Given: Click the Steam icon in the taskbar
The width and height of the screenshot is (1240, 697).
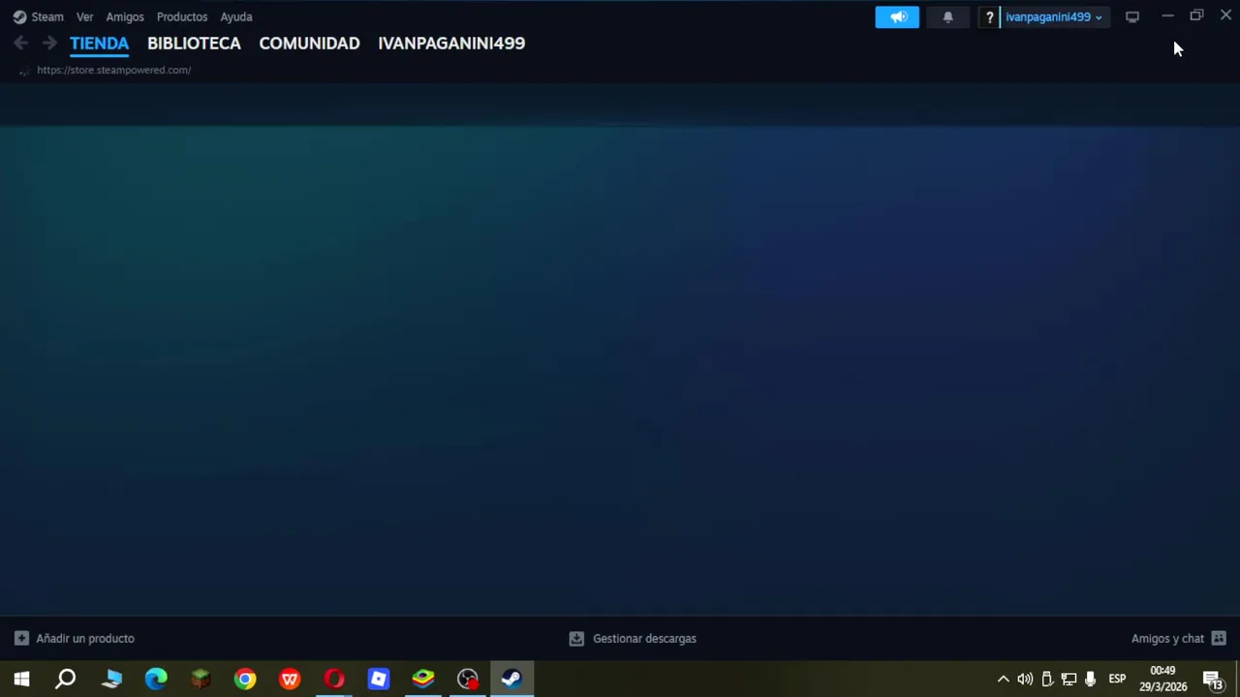Looking at the screenshot, I should (511, 679).
